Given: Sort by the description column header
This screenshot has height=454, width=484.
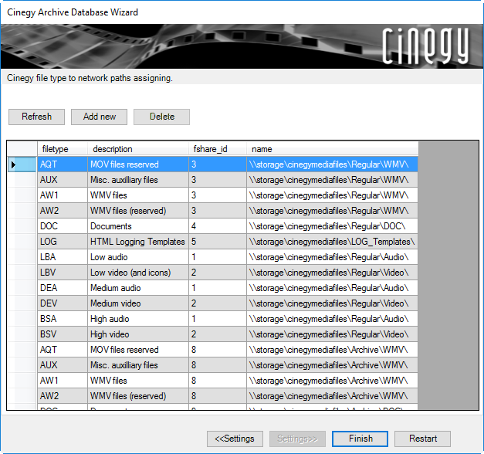Looking at the screenshot, I should (x=138, y=149).
